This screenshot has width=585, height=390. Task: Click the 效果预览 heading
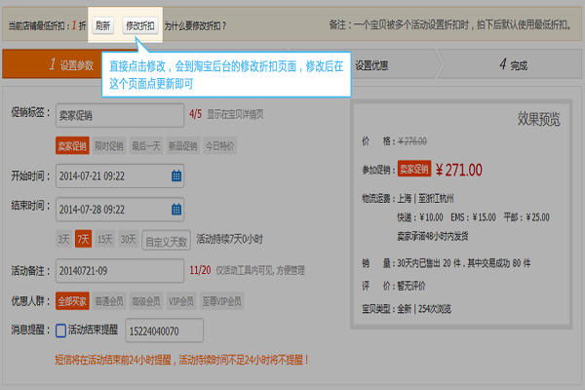click(x=538, y=119)
